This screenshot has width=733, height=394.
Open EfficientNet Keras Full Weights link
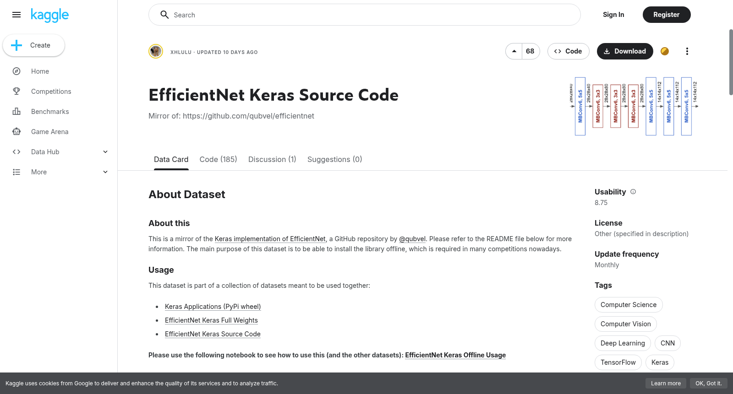click(x=211, y=320)
